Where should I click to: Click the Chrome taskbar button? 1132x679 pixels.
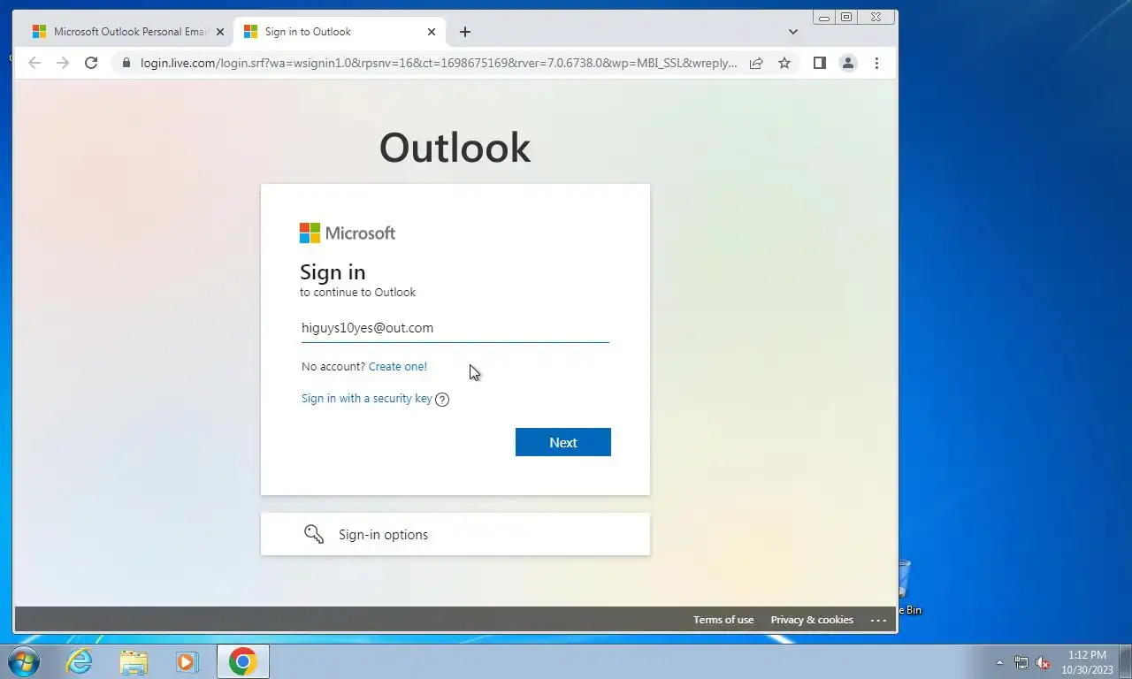coord(242,661)
